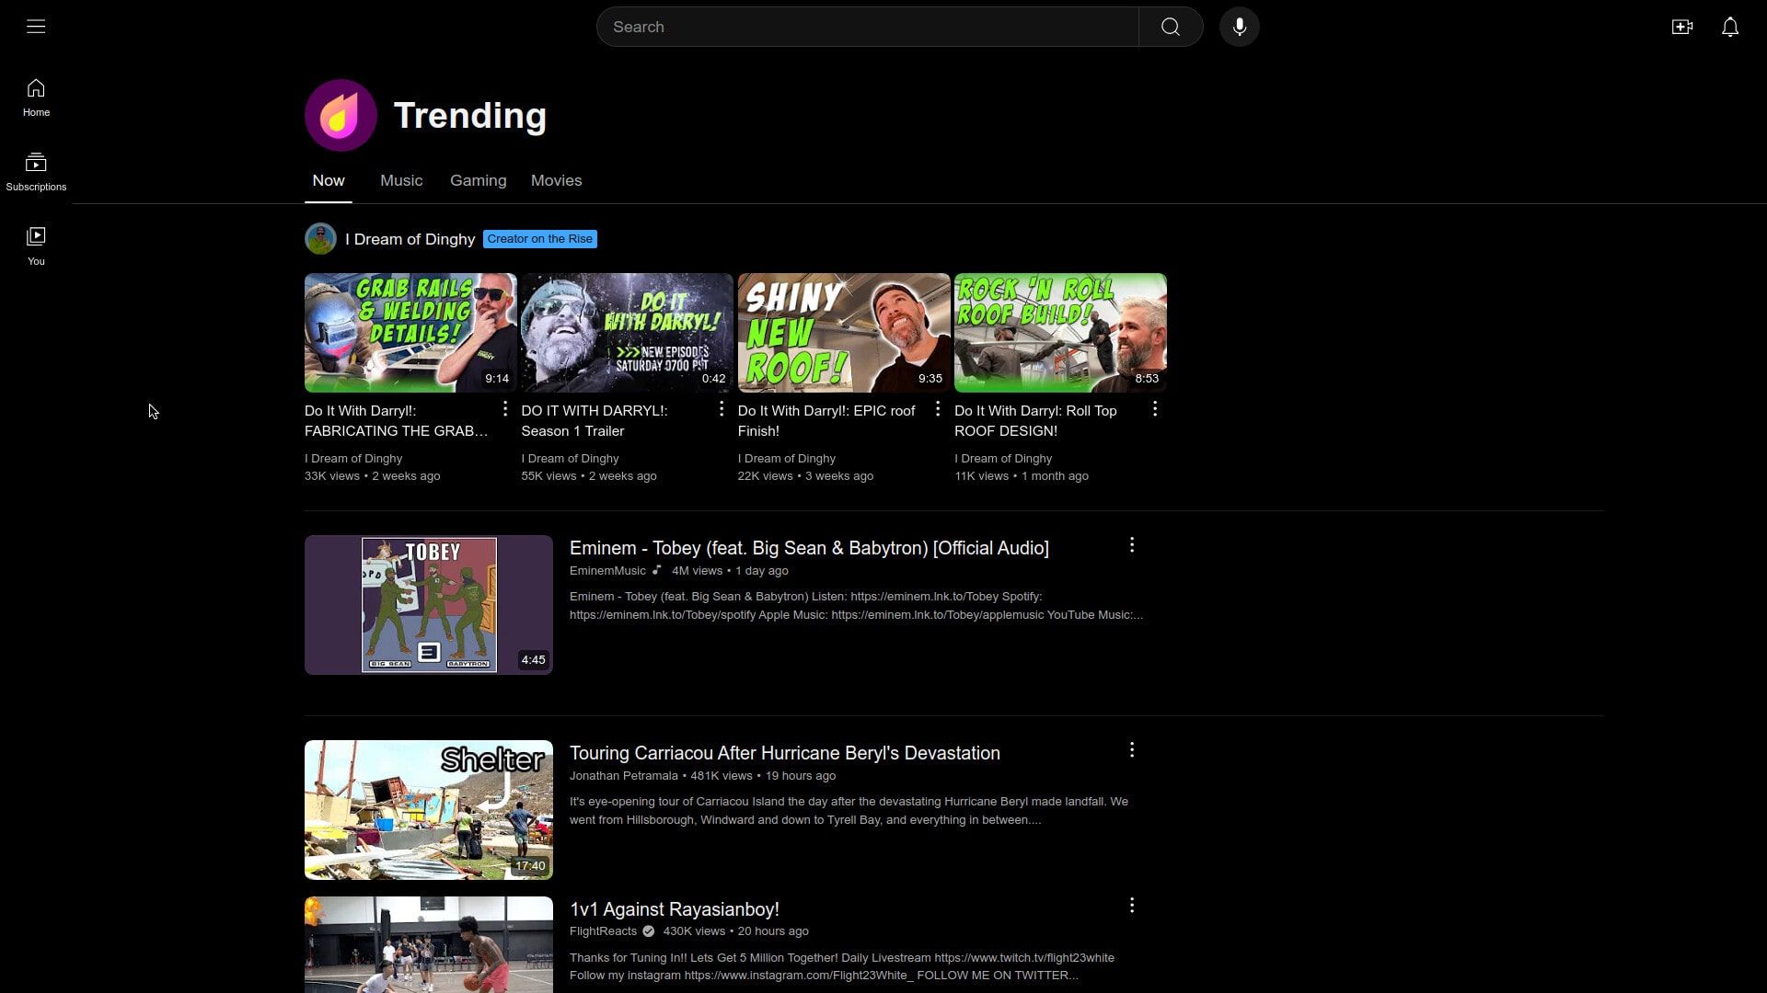
Task: Open options for EPIC roof Finish video
Action: [x=938, y=408]
